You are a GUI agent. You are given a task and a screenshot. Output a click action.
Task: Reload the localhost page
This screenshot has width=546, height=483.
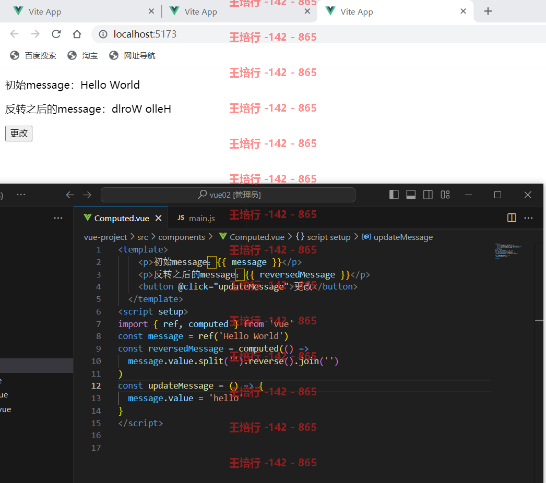coord(56,34)
